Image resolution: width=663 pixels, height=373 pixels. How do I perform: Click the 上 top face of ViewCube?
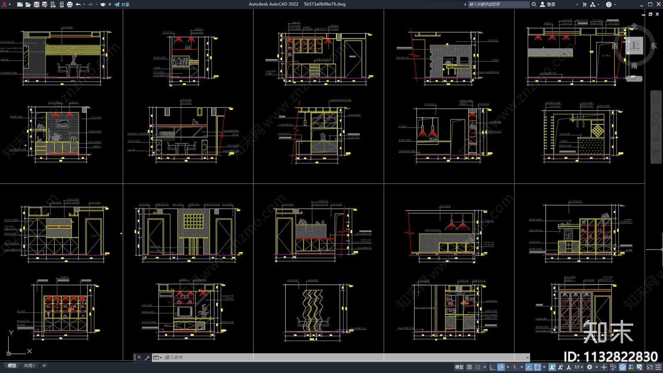tap(634, 46)
